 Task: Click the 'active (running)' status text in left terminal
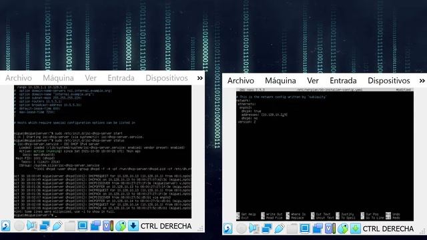(x=47, y=151)
